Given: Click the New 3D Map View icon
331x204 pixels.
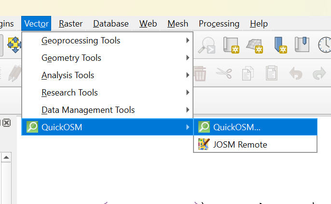Looking at the screenshot, I should pos(255,45).
